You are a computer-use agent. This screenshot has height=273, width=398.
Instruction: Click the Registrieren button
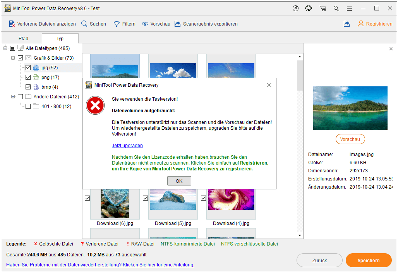(x=375, y=24)
